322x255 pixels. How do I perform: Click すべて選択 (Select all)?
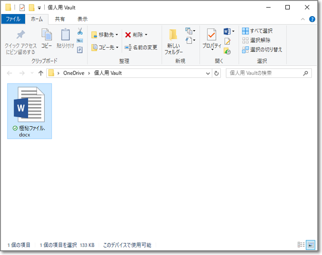tap(258, 31)
